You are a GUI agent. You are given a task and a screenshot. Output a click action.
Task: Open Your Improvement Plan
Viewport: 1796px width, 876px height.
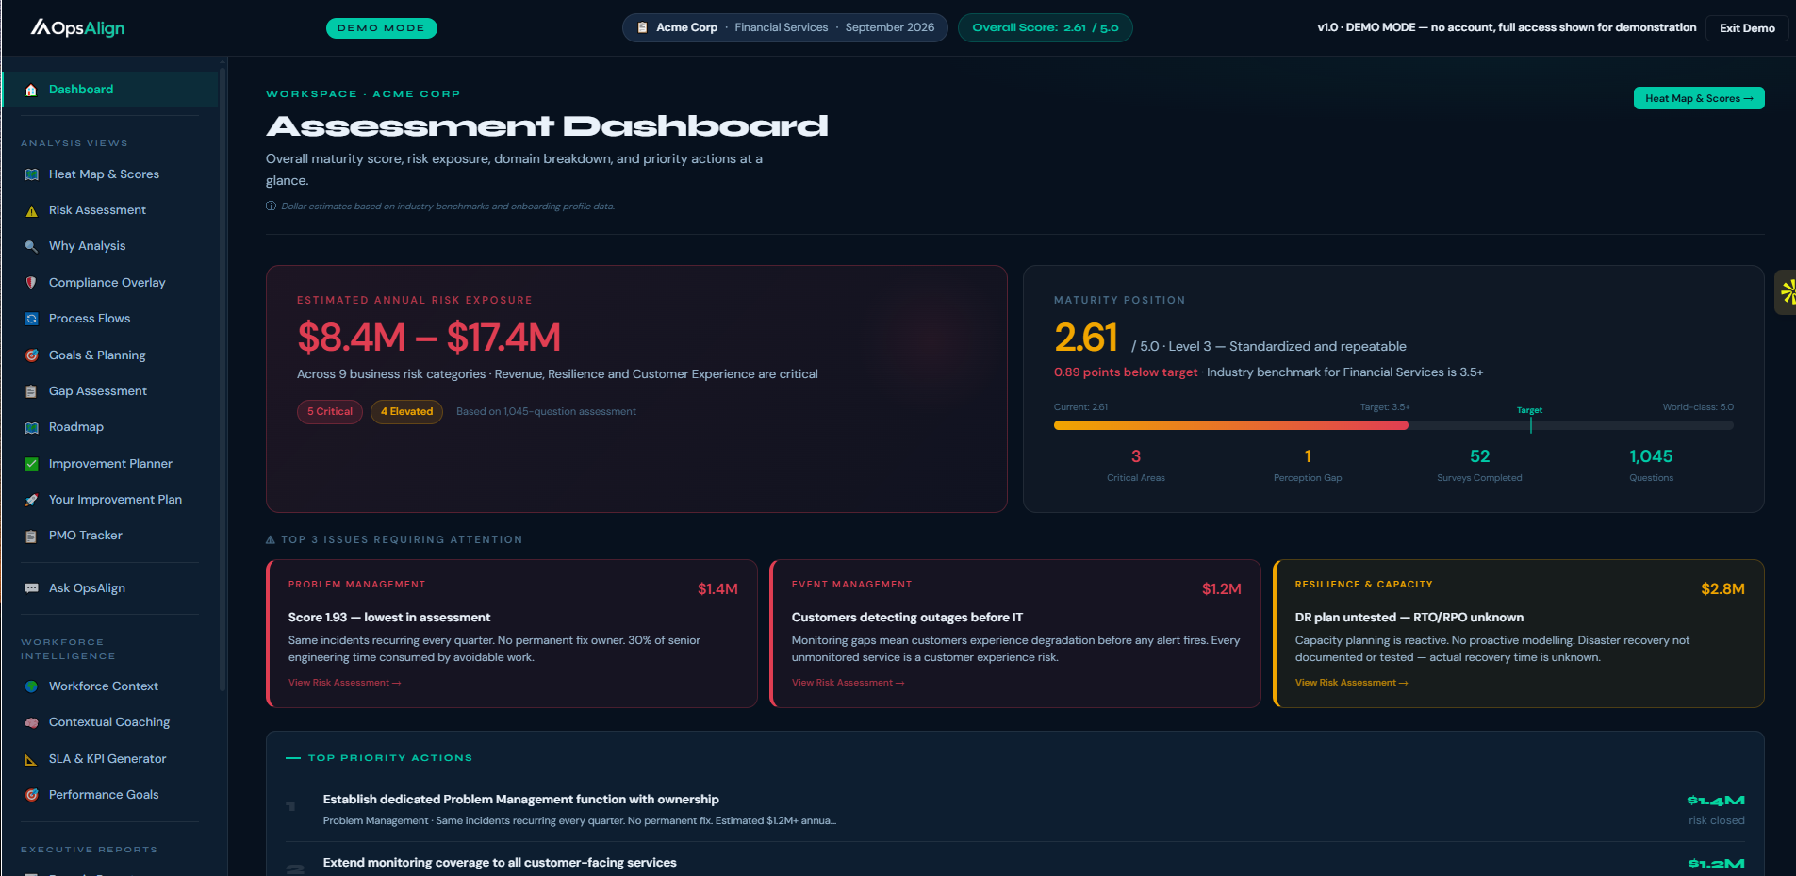[111, 500]
